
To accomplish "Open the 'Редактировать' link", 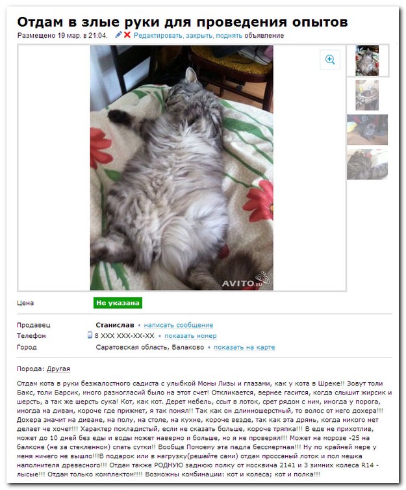I will 158,35.
